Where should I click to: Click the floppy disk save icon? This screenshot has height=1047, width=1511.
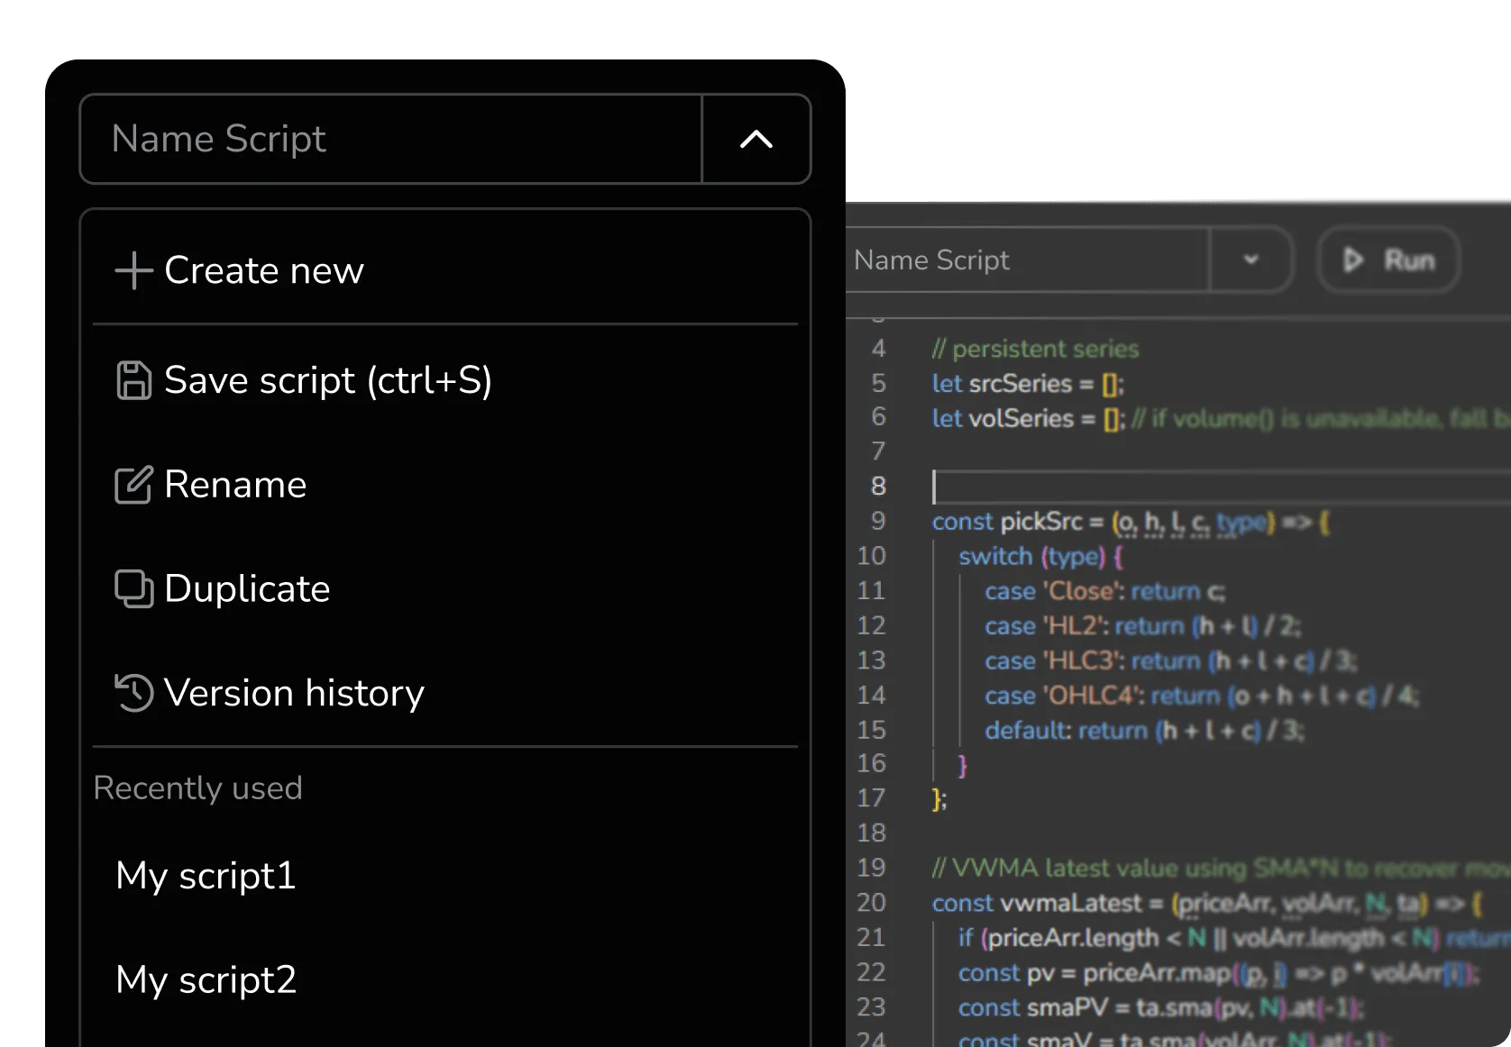[x=133, y=380]
